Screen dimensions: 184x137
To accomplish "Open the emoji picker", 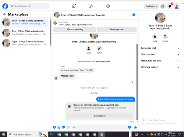I will 130,127.
